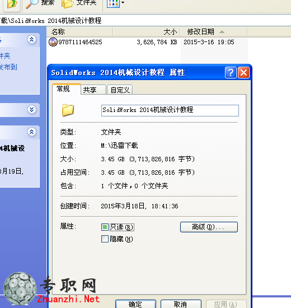Switch to the Sharing (共享) tab
The width and height of the screenshot is (291, 308).
pyautogui.click(x=93, y=90)
